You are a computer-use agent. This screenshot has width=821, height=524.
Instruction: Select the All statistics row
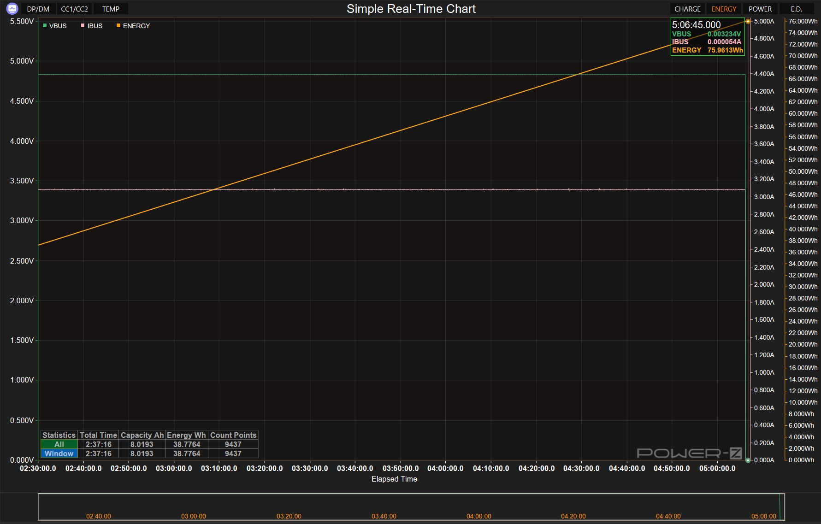pos(59,444)
